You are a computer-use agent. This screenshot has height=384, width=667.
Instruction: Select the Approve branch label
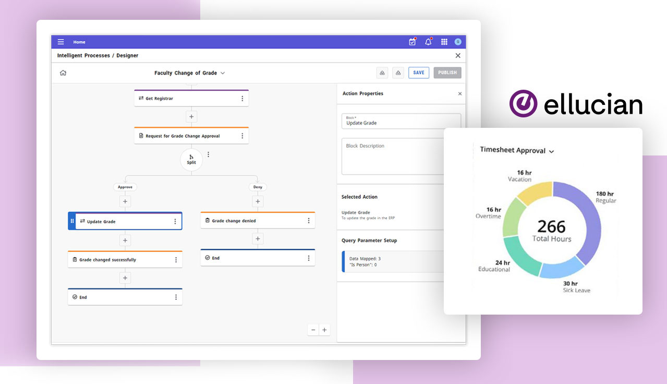(x=125, y=187)
